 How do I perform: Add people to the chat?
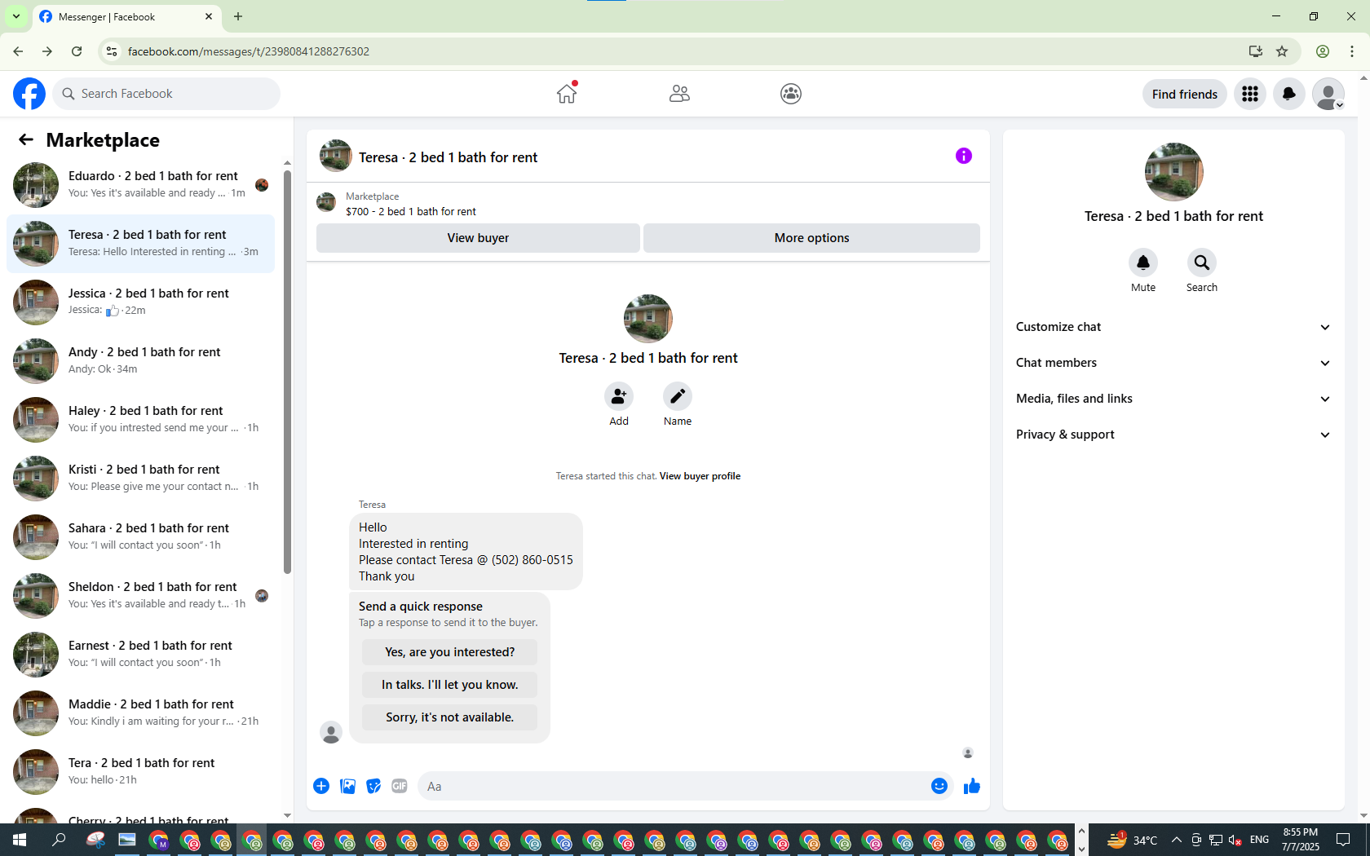pos(619,396)
